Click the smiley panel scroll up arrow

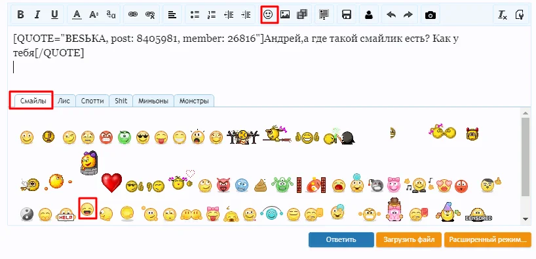[x=526, y=113]
